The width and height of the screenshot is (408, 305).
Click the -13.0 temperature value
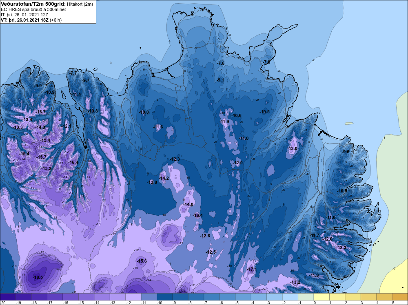(x=292, y=148)
